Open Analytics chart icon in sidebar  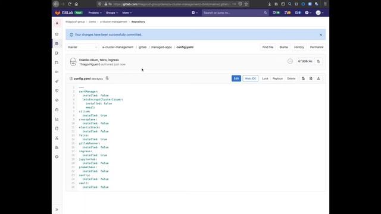click(57, 119)
